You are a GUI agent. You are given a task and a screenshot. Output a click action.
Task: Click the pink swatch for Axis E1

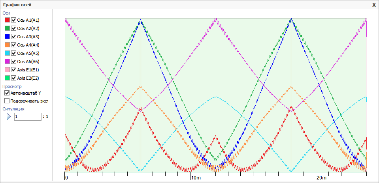[7, 70]
